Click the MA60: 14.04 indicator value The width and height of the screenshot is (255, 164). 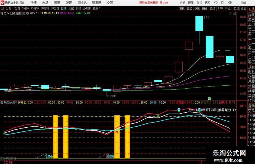click(83, 13)
